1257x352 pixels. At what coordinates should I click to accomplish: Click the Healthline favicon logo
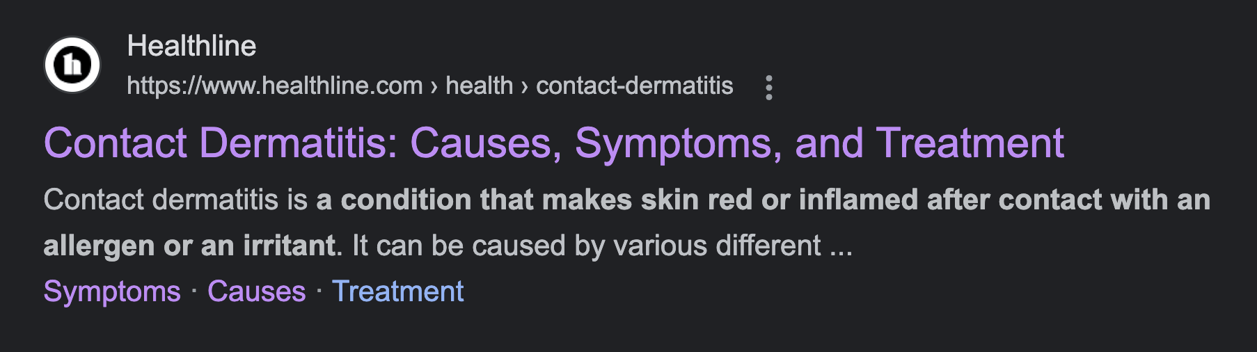72,65
